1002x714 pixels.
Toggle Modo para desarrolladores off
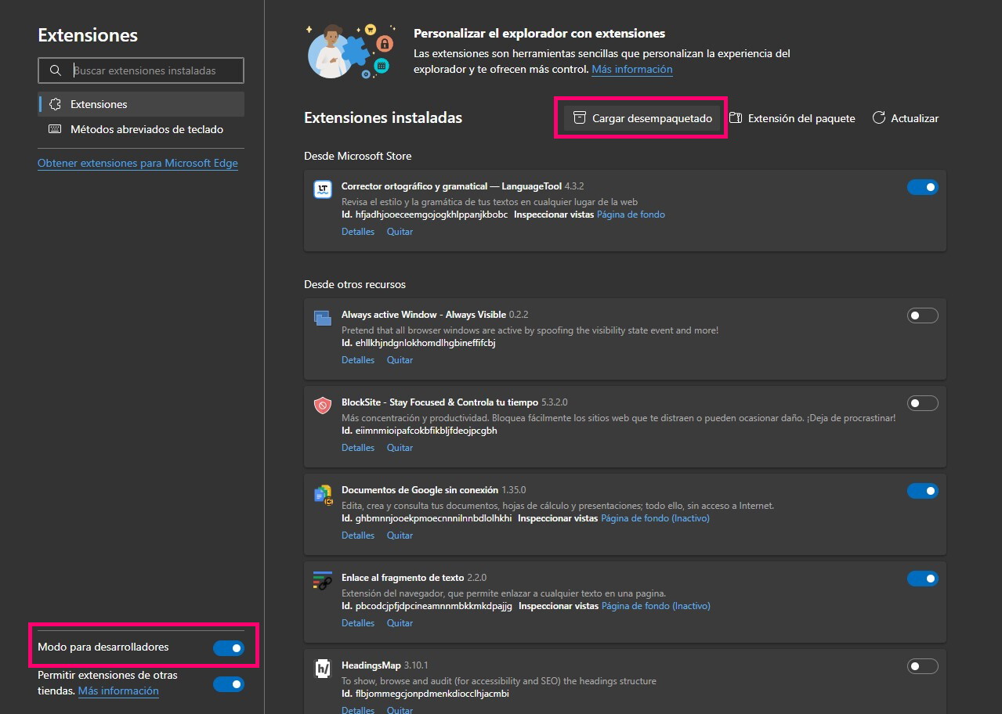pyautogui.click(x=228, y=647)
